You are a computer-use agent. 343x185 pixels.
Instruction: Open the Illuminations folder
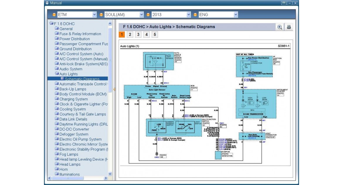(x=67, y=174)
